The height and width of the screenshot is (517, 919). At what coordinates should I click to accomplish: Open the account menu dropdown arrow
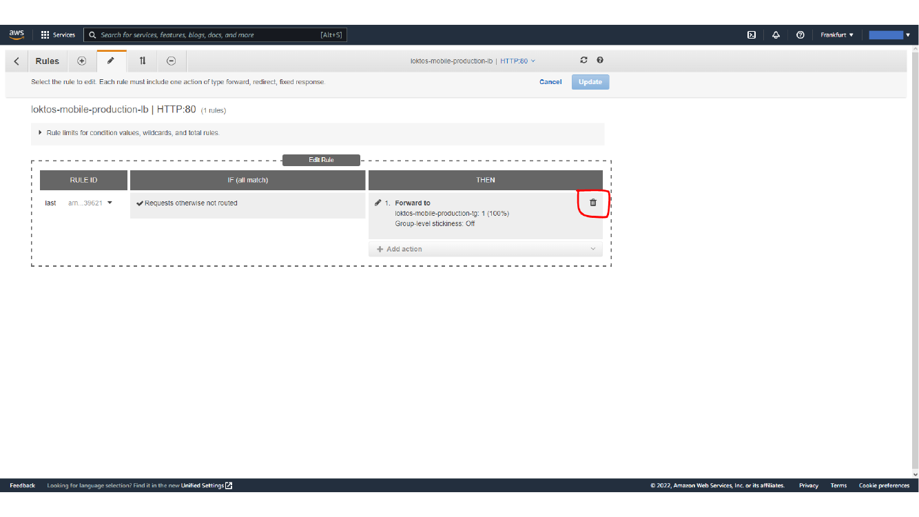pyautogui.click(x=907, y=35)
